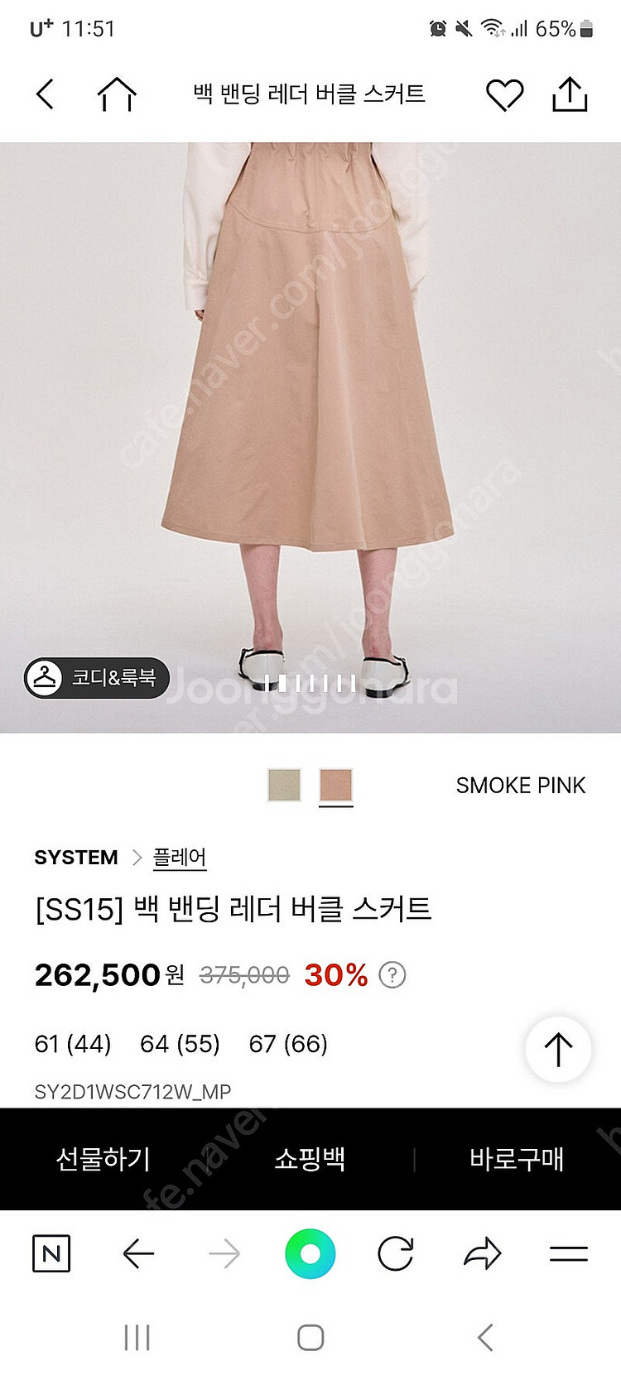Add item to wishlist with heart icon
This screenshot has width=621, height=1380.
pos(504,94)
